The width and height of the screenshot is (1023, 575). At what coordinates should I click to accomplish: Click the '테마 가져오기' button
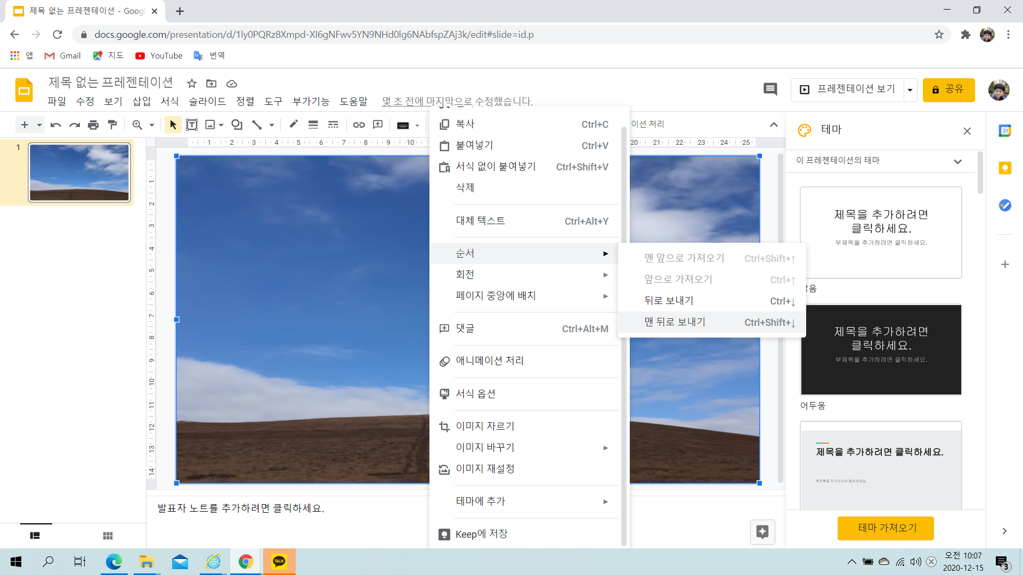pyautogui.click(x=886, y=528)
